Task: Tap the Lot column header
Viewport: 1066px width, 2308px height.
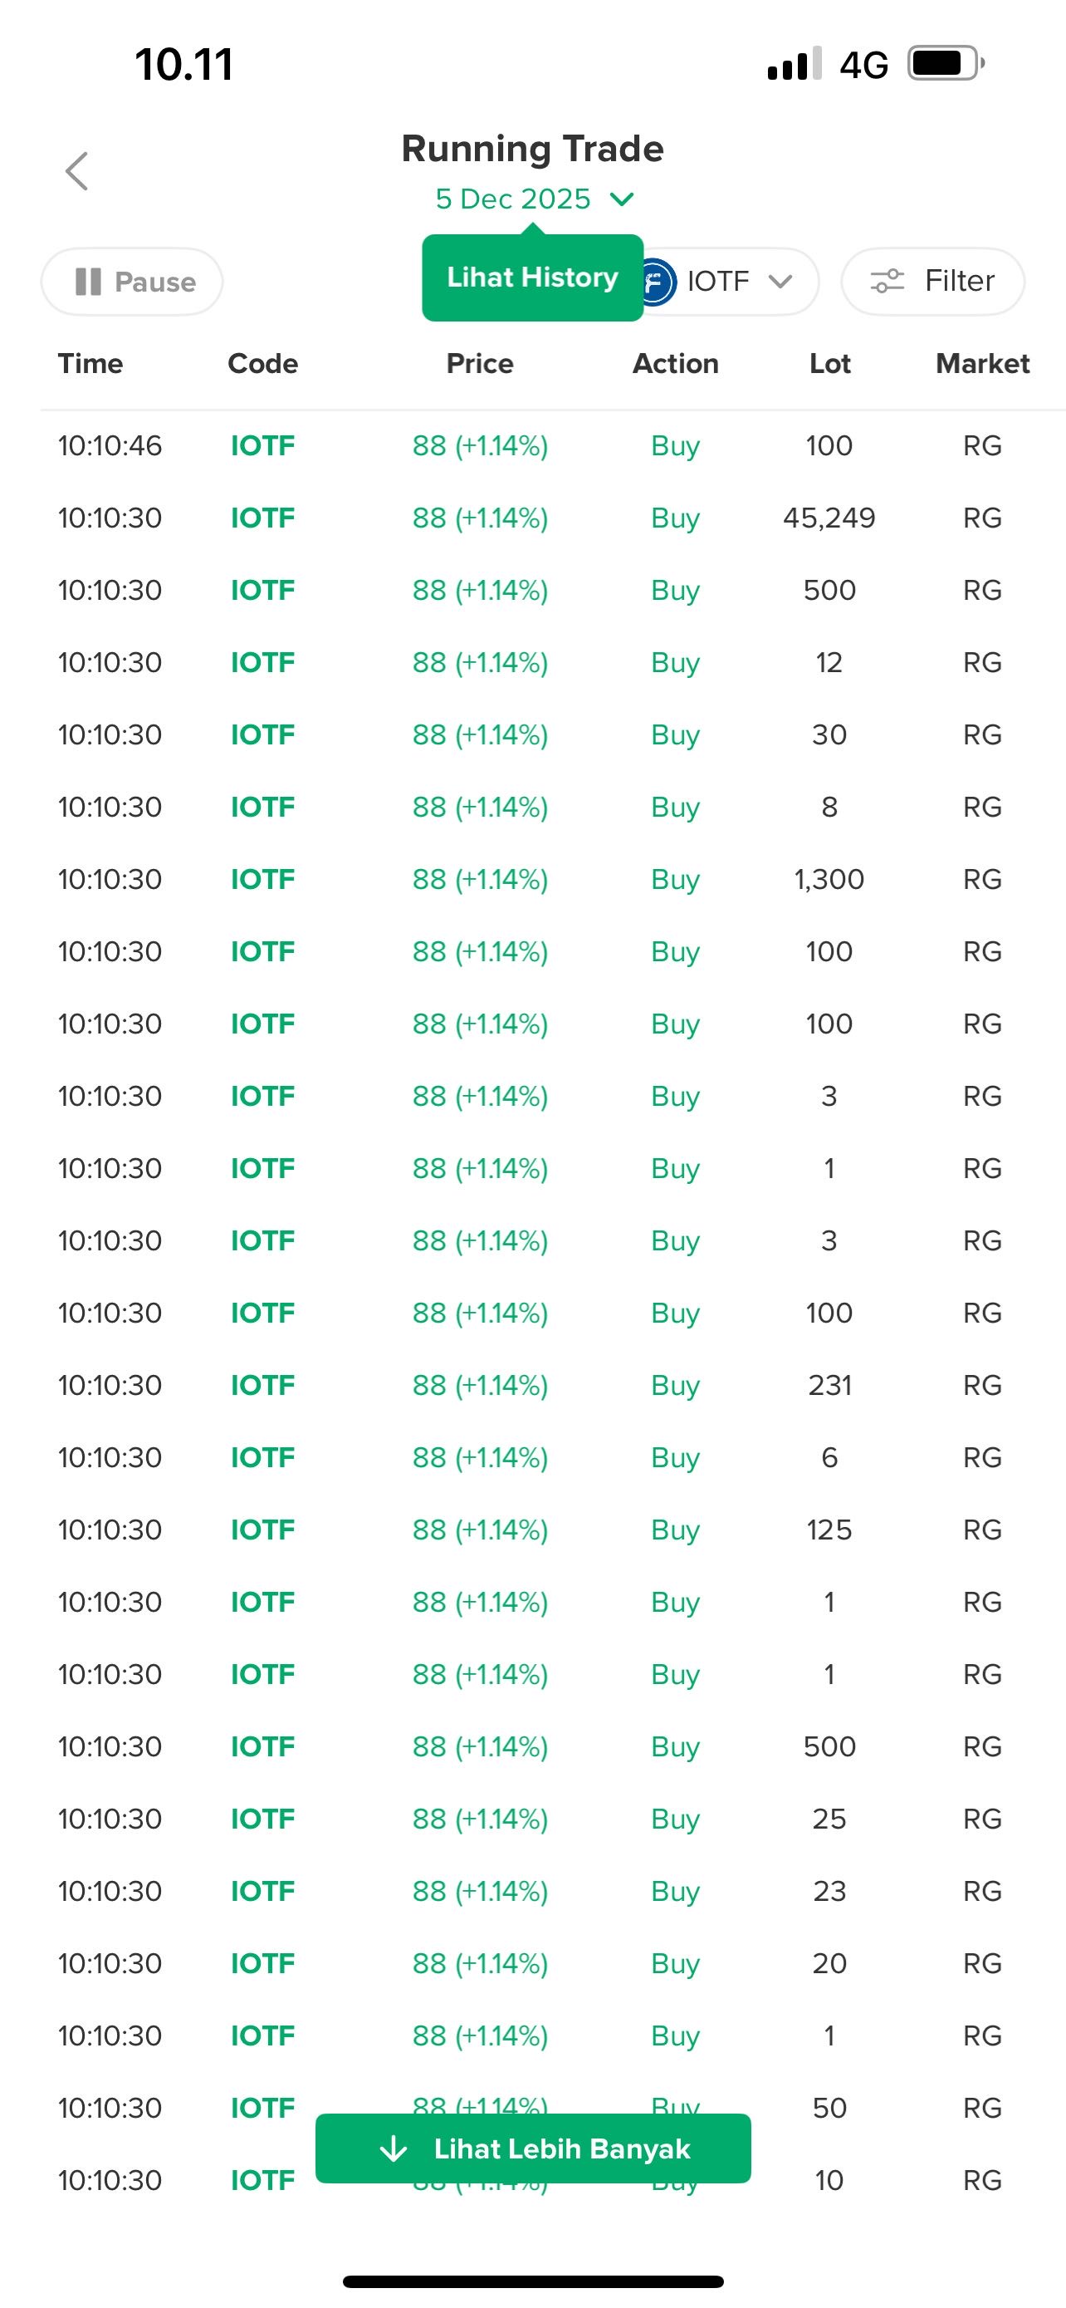Action: 829,364
